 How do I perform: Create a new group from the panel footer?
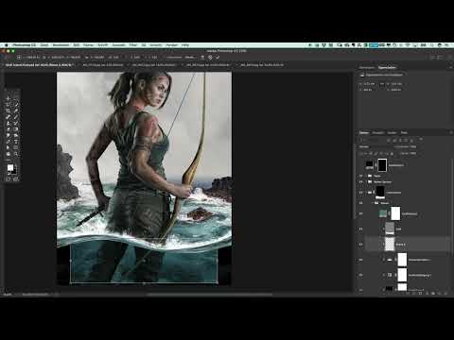pos(433,294)
